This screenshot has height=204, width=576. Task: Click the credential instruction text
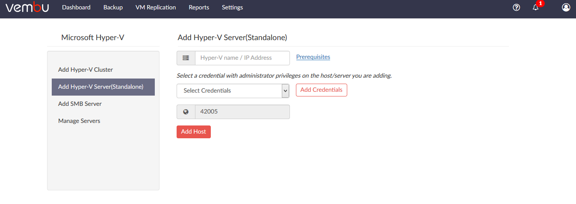[284, 76]
